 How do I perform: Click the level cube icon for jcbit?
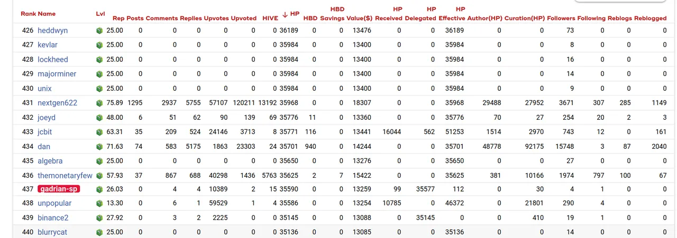[x=99, y=132]
